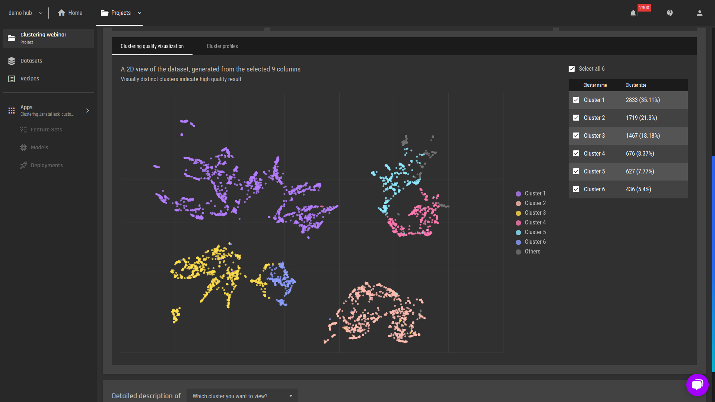Uncheck the Cluster 2 checkbox
This screenshot has height=402, width=715.
(x=576, y=118)
